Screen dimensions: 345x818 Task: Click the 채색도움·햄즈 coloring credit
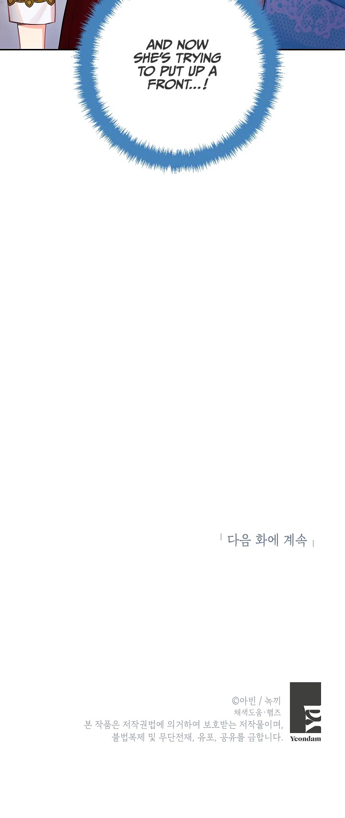[x=257, y=712]
